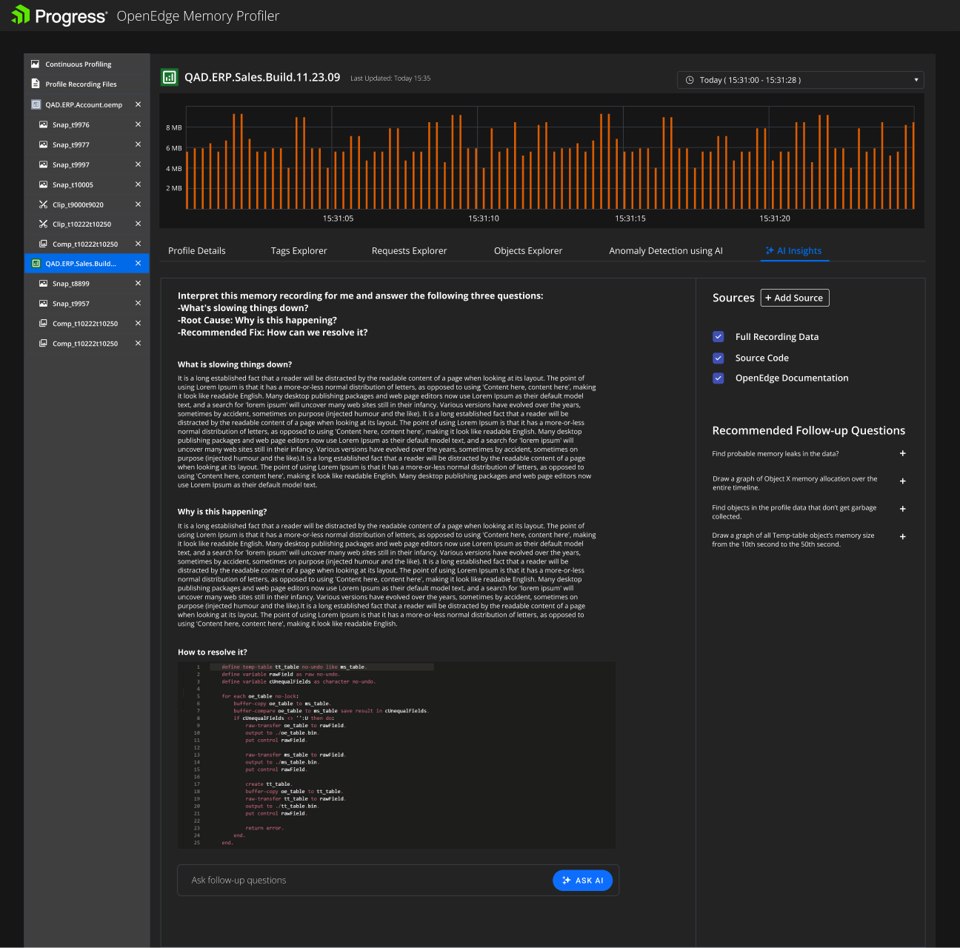Open the time range dropdown
960x948 pixels.
(800, 80)
